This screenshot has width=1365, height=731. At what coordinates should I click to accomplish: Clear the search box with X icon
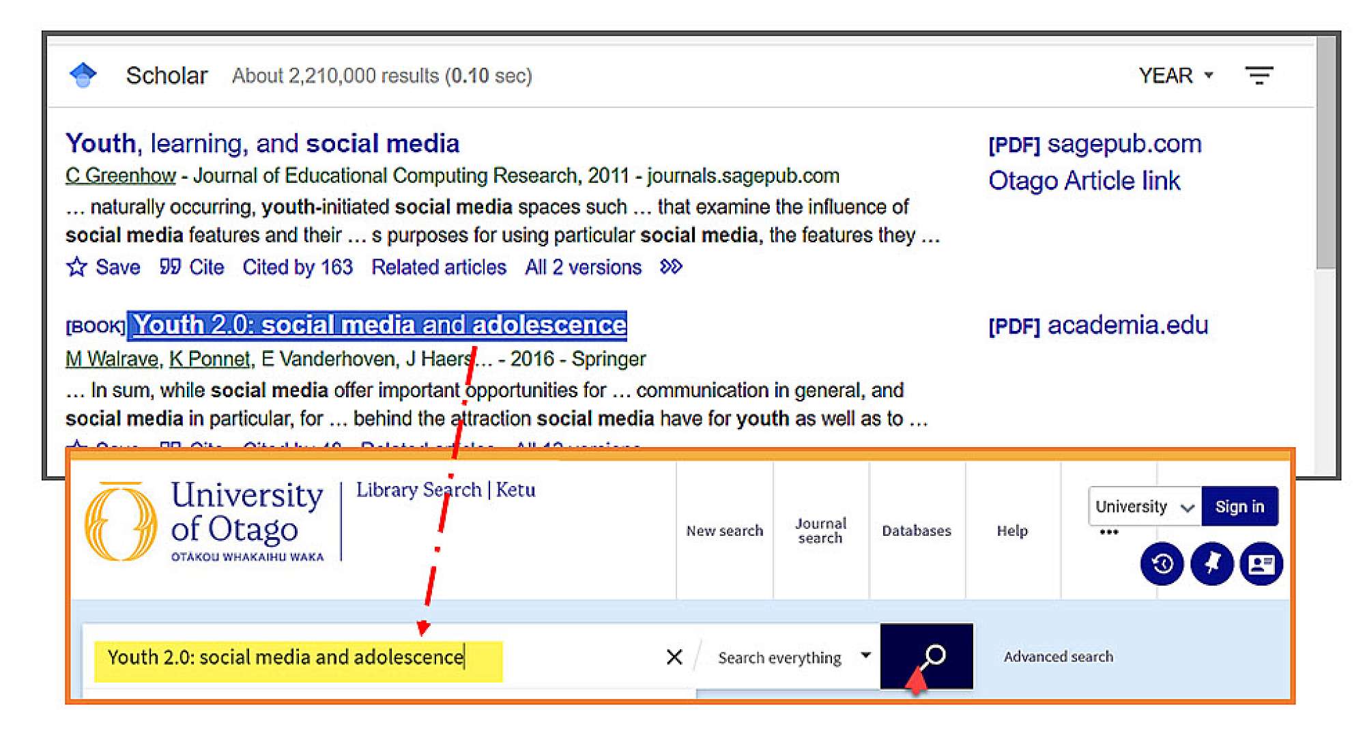point(674,657)
